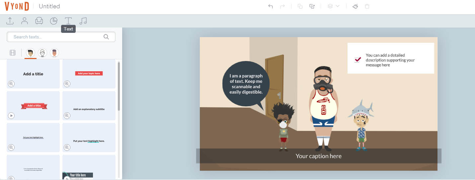Click the 'Text' tooltip label

click(x=68, y=29)
